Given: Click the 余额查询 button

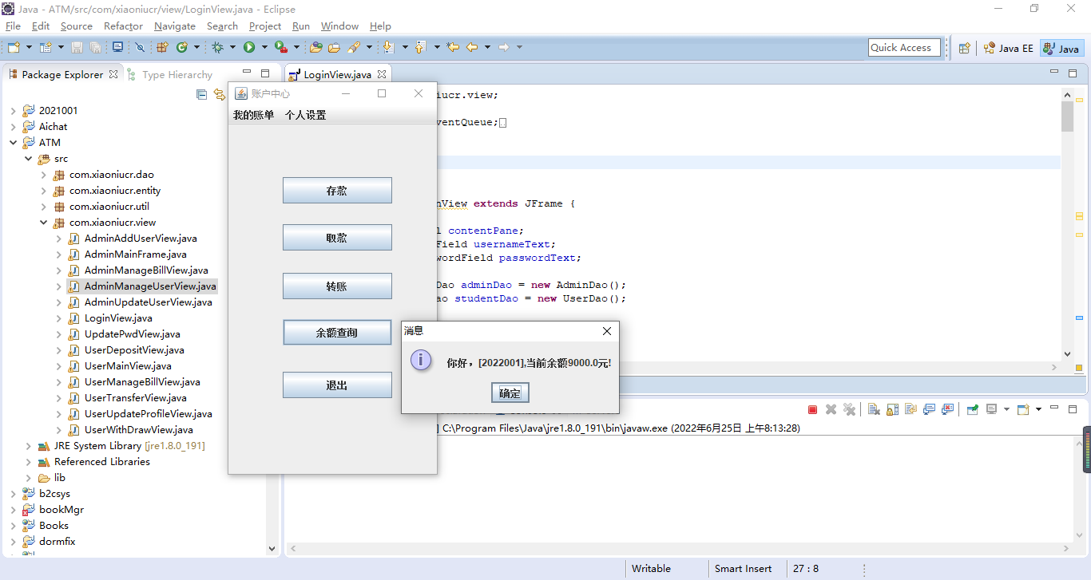Looking at the screenshot, I should 337,333.
